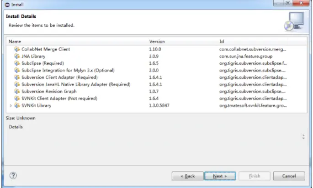Screen dimensions: 313x188
Task: Select the Subversion Revision Graph row
Action: point(157,91)
